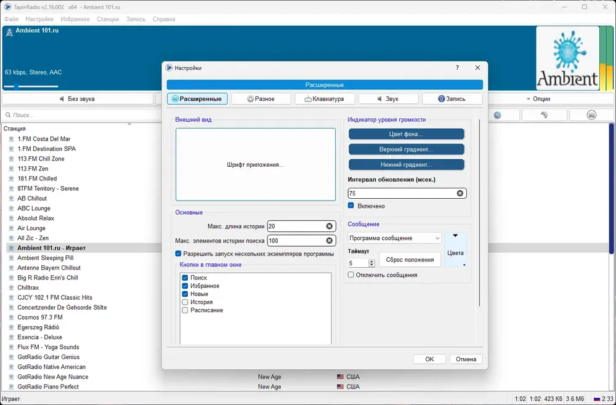This screenshot has height=405, width=616.
Task: Open the Программа сообщение dropdown
Action: 394,238
